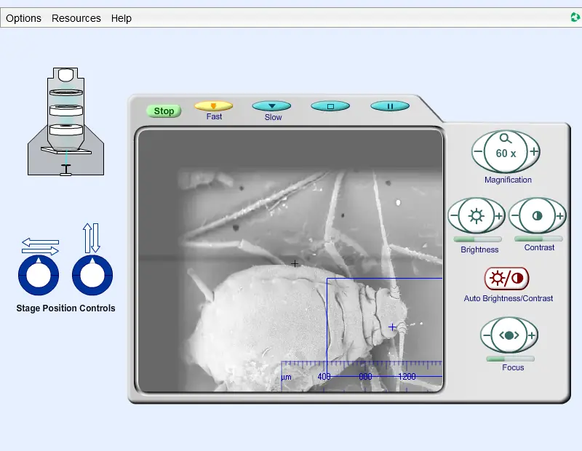Image resolution: width=582 pixels, height=451 pixels.
Task: Increase brightness with the plus button
Action: coord(499,215)
